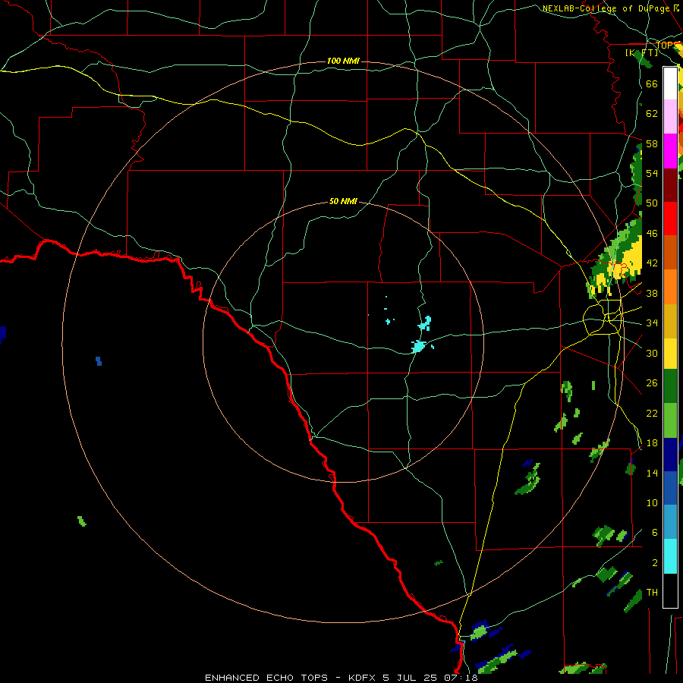Click the "NEXLAB-College of DuPage" header text
The width and height of the screenshot is (683, 683).
pyautogui.click(x=606, y=8)
